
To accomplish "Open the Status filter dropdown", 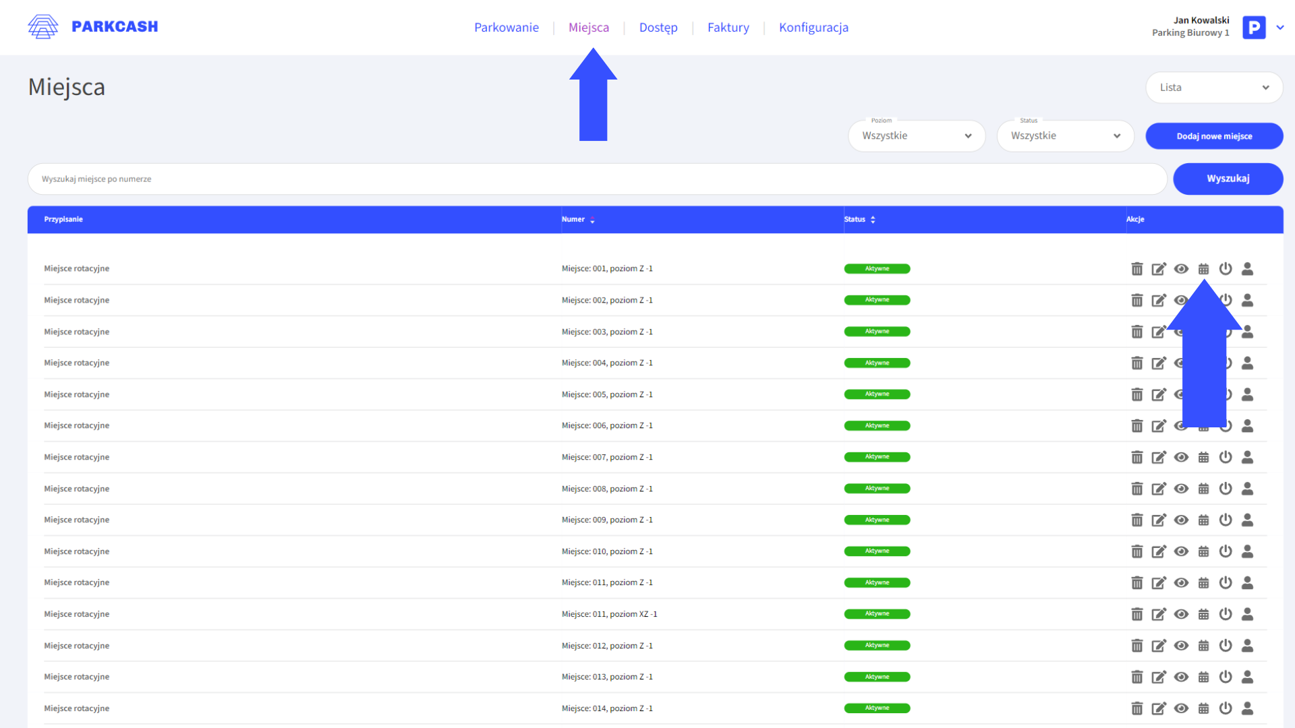I will coord(1065,136).
